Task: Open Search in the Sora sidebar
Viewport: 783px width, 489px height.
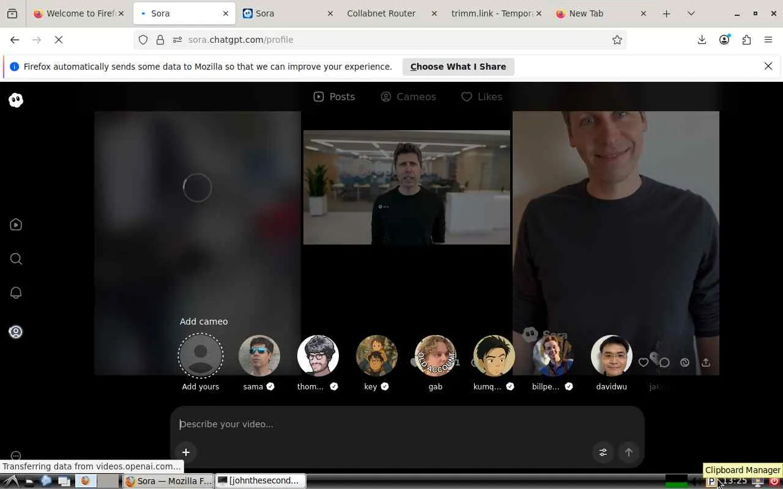Action: [16, 259]
